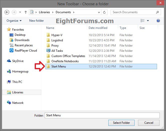Click the search magnifier icon
The image size is (166, 131).
[157, 12]
